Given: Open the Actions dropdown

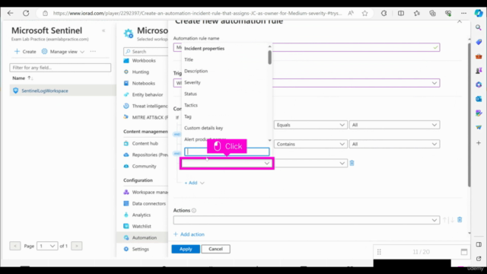Looking at the screenshot, I should 307,220.
